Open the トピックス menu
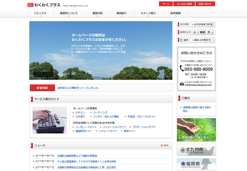The height and width of the screenshot is (171, 247). coord(40,13)
